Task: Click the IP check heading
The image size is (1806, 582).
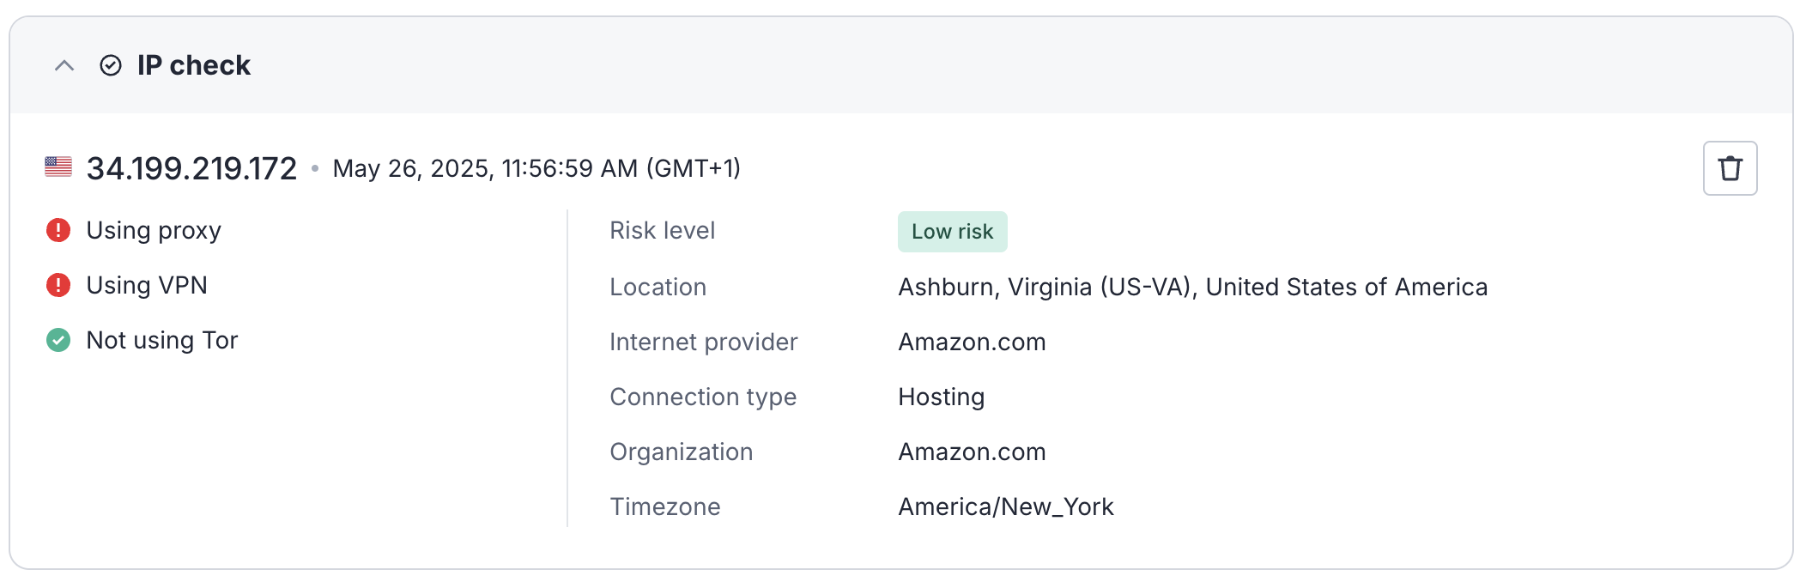Action: point(193,65)
